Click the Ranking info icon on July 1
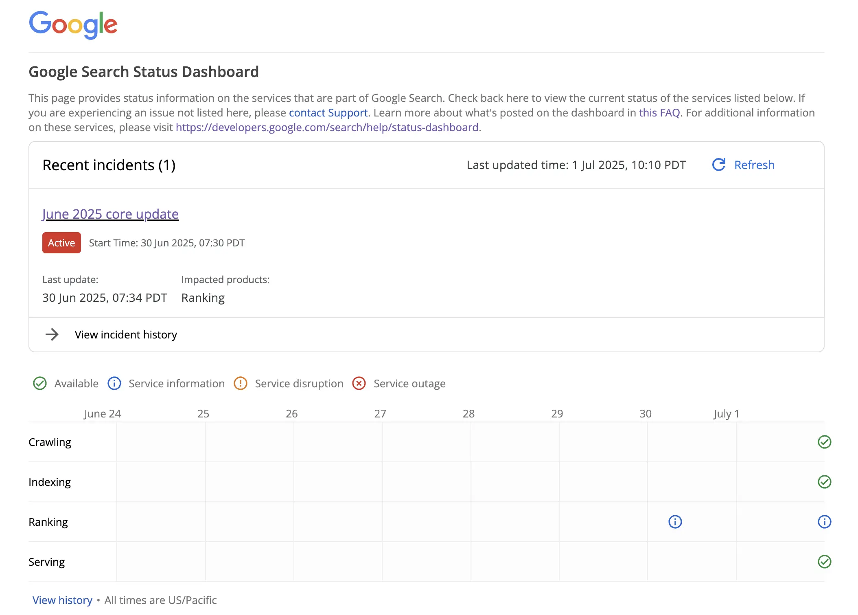 [824, 521]
